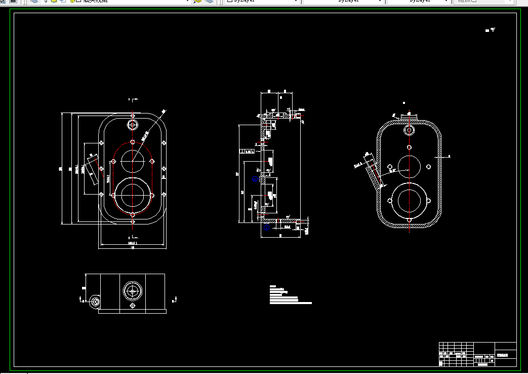
Task: Select large lower bore circle in hatched view
Action: (x=409, y=201)
